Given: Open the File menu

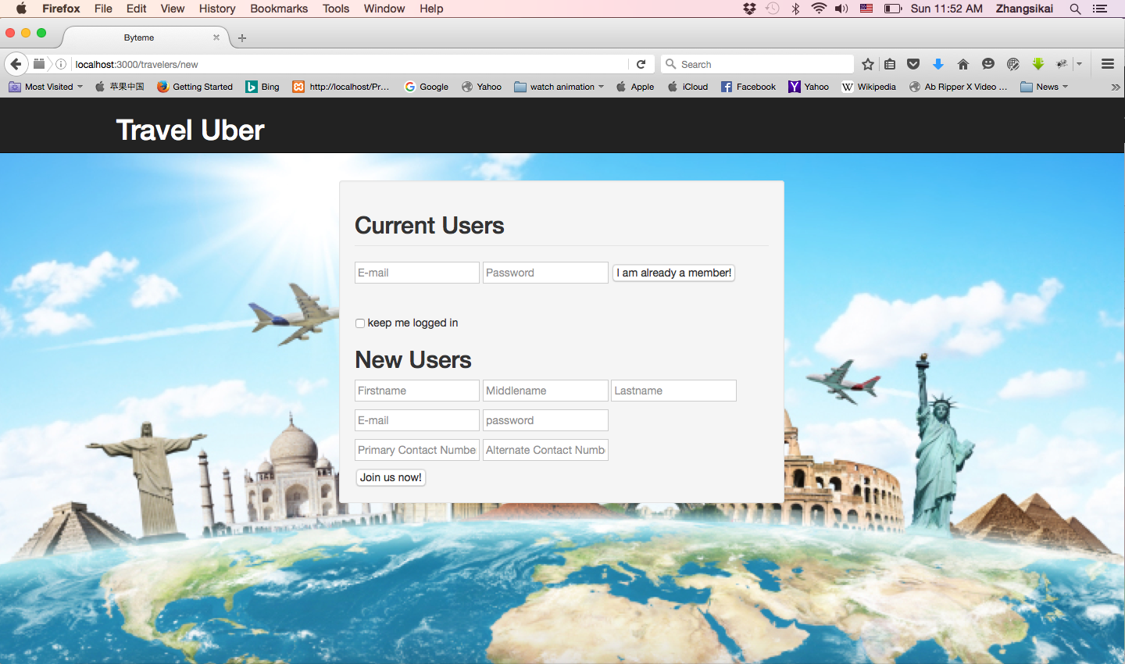Looking at the screenshot, I should (103, 9).
